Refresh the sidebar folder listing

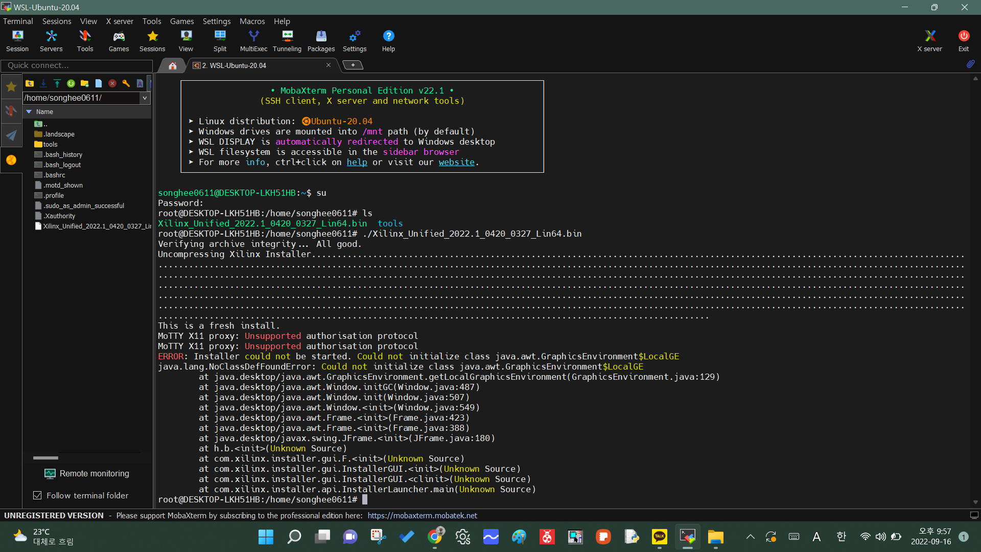coord(71,83)
